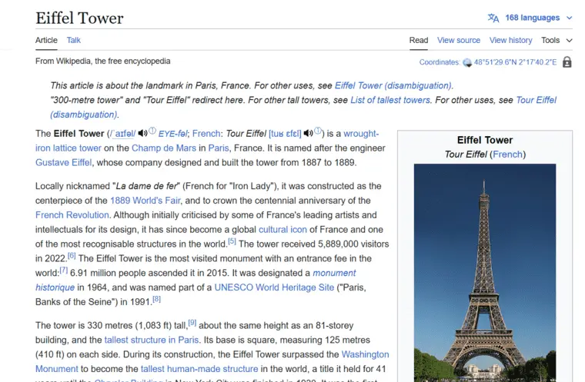Open the French language link in the intro
This screenshot has width=585, height=382.
pos(206,134)
